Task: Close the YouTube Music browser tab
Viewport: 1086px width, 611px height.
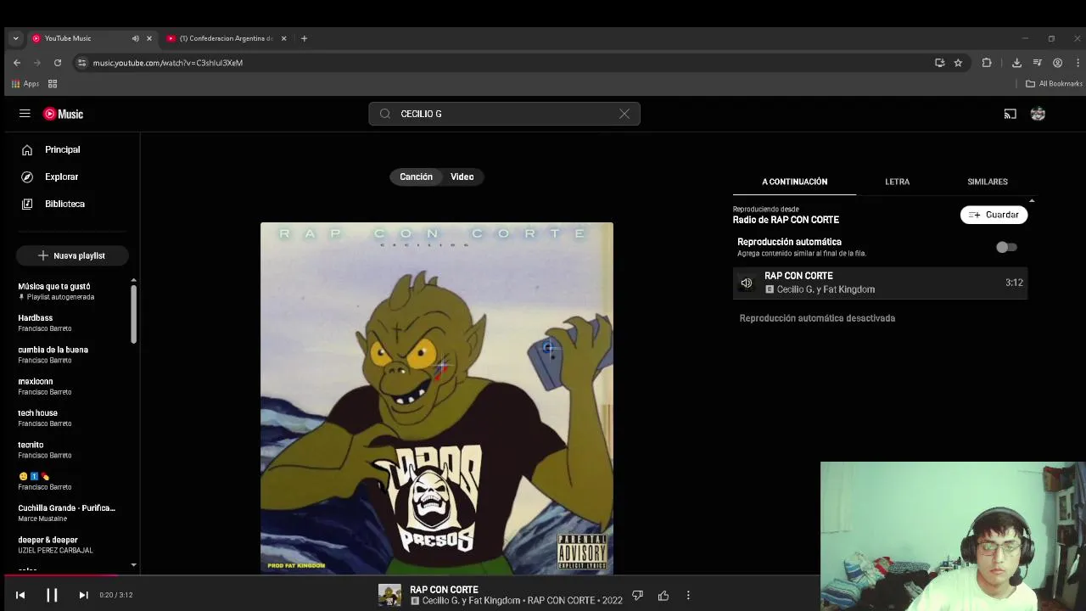Action: [x=149, y=38]
